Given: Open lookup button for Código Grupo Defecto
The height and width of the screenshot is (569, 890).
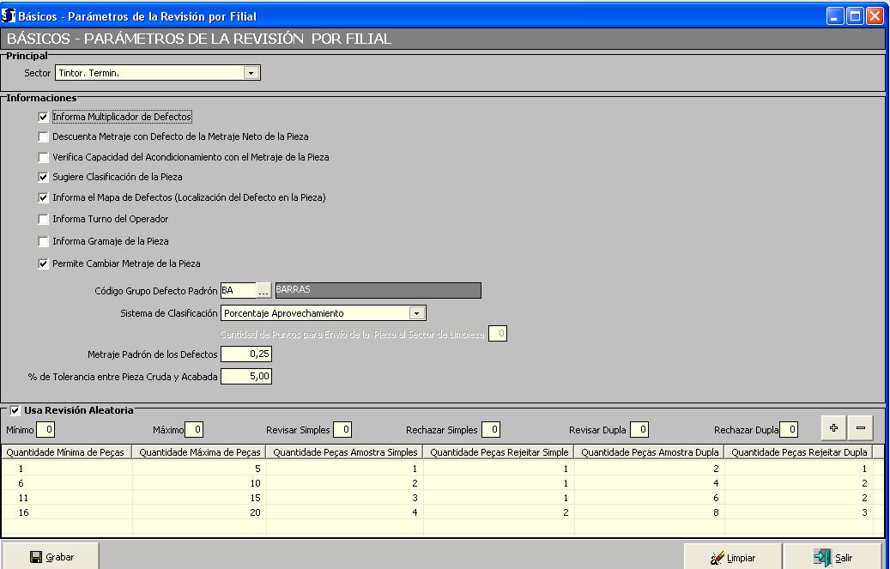Looking at the screenshot, I should 263,290.
